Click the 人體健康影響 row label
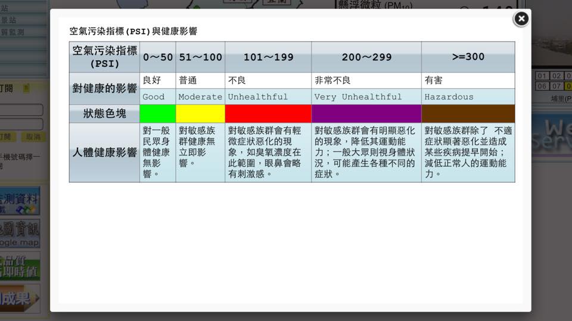572x321 pixels. point(105,152)
